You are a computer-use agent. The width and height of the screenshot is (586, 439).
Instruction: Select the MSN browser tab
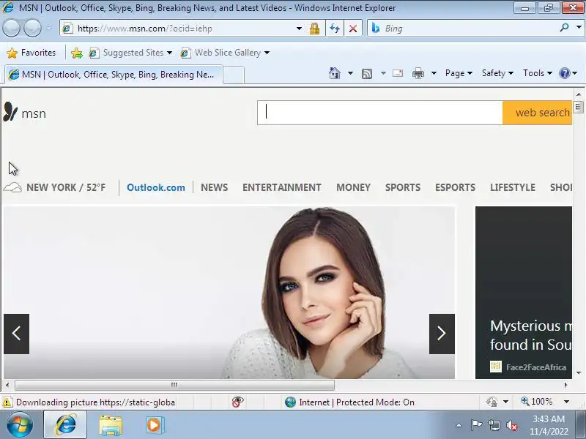[114, 75]
